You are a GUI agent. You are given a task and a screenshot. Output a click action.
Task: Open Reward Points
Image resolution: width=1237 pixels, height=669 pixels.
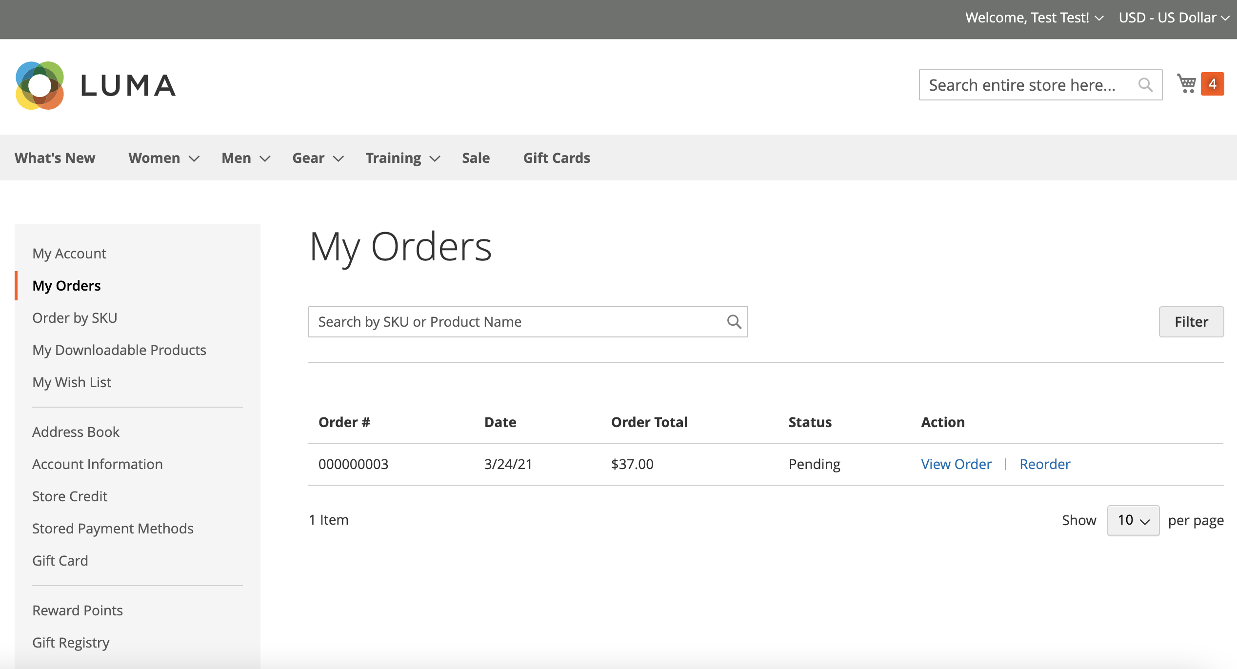click(x=78, y=610)
